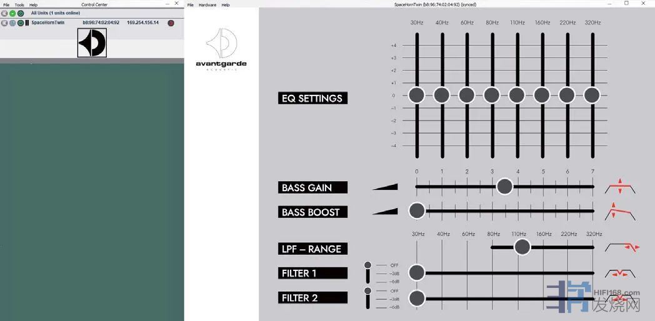This screenshot has height=321, width=655.
Task: Click the Avantgarde horn logo thumbnail
Action: 92,42
